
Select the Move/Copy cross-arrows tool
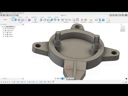point(58,20)
